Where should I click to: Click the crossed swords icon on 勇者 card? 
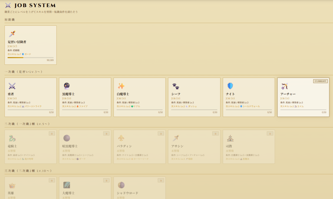point(12,86)
